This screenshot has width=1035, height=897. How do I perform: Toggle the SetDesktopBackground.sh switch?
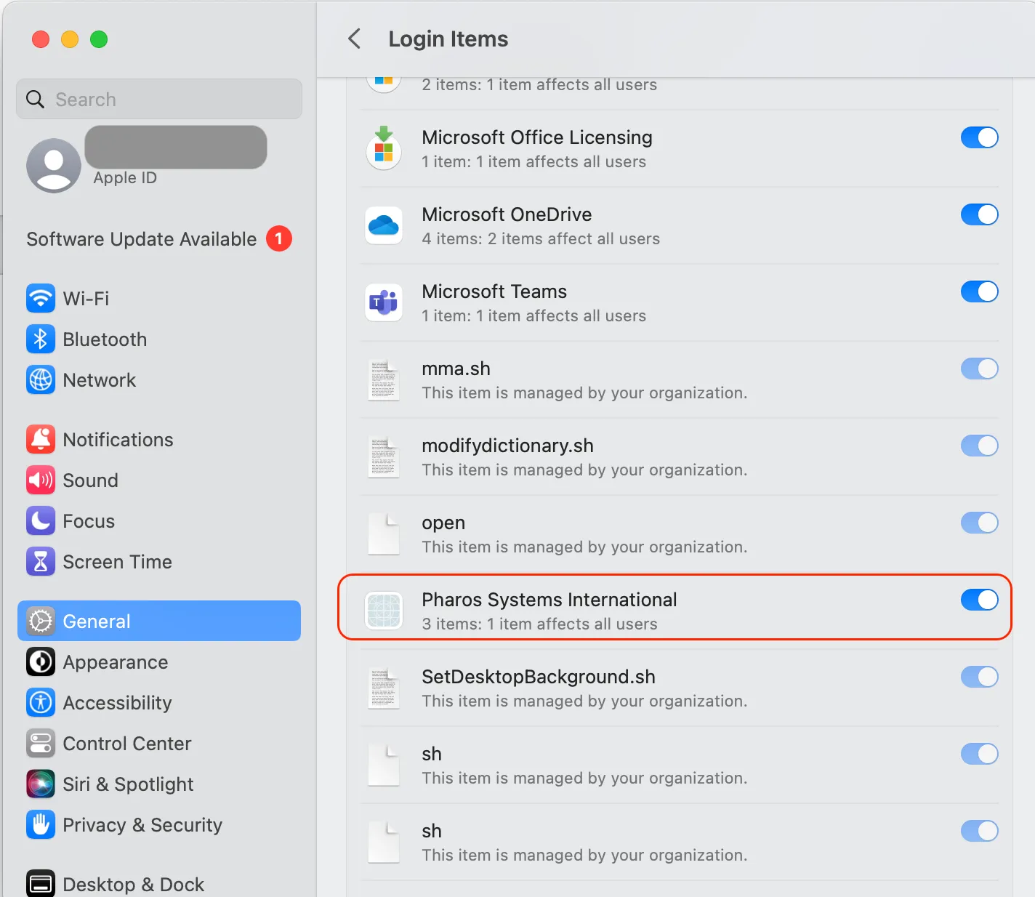coord(979,677)
